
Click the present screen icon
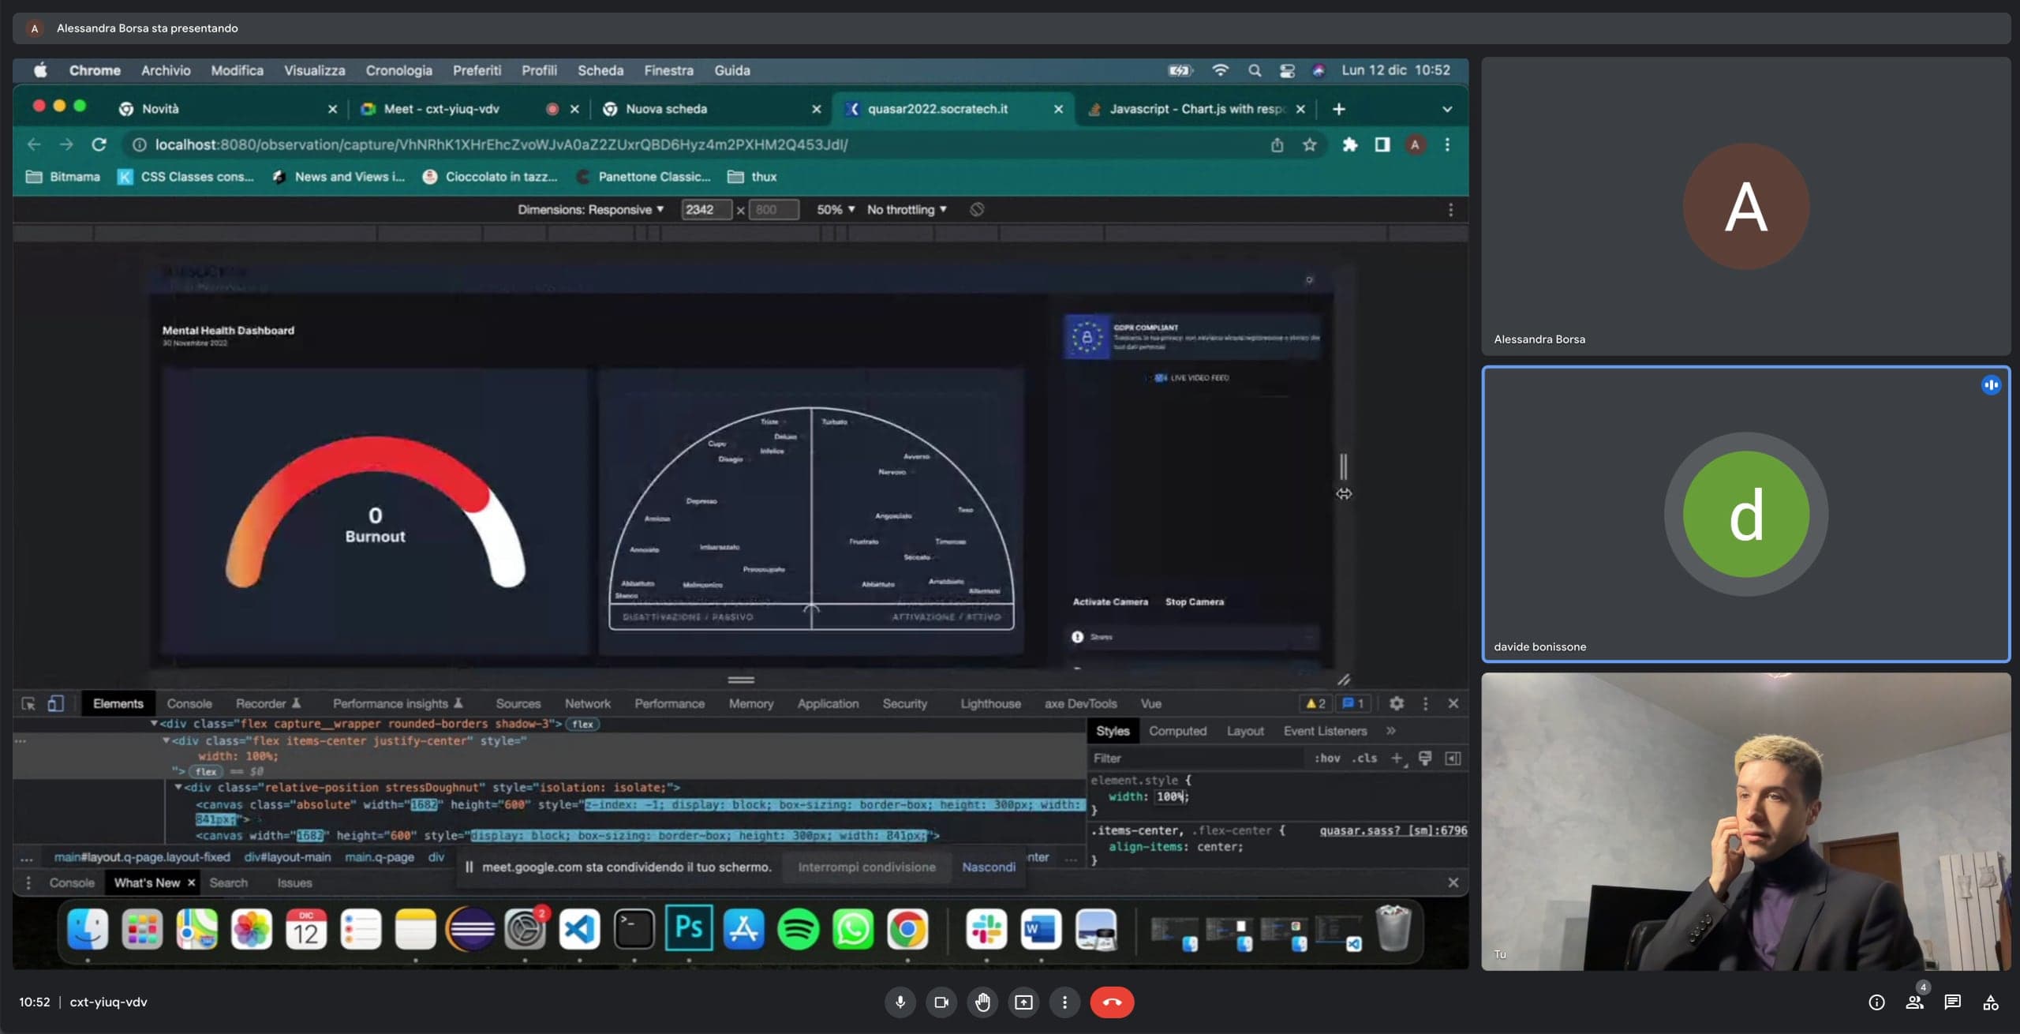click(x=1023, y=1002)
